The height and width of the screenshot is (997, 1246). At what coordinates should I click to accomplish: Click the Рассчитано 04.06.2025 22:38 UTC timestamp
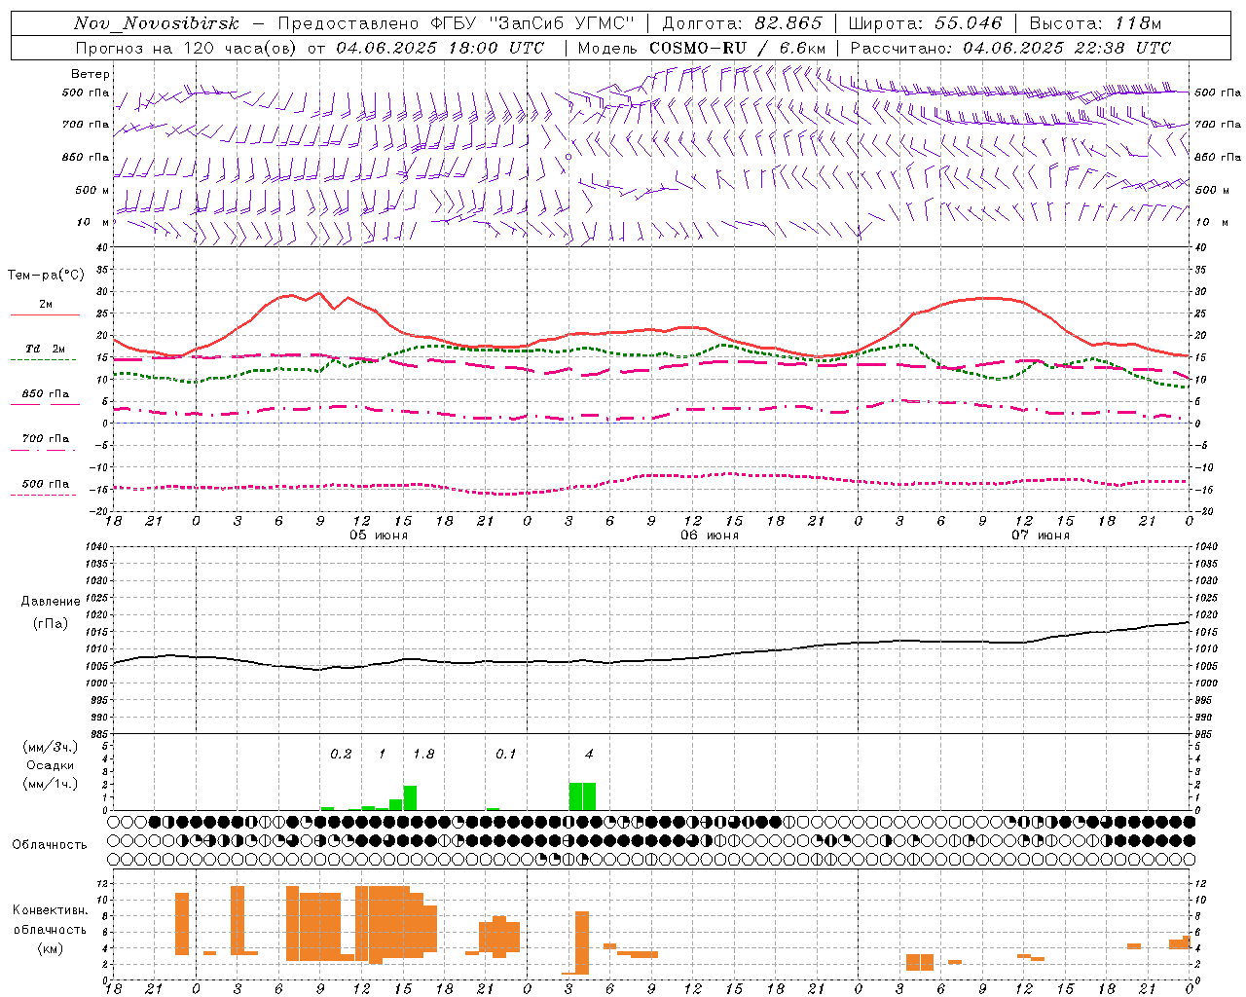tap(1010, 48)
